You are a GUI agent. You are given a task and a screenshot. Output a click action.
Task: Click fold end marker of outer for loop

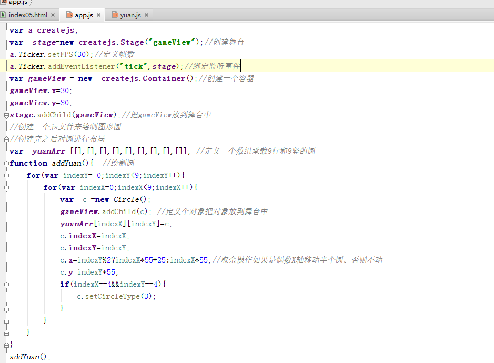click(6, 333)
